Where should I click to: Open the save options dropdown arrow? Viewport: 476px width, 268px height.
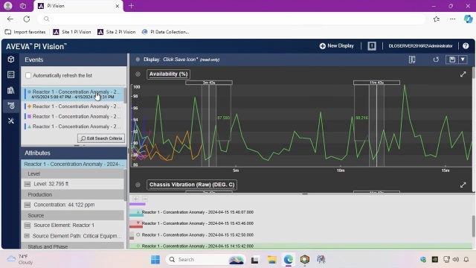[463, 60]
